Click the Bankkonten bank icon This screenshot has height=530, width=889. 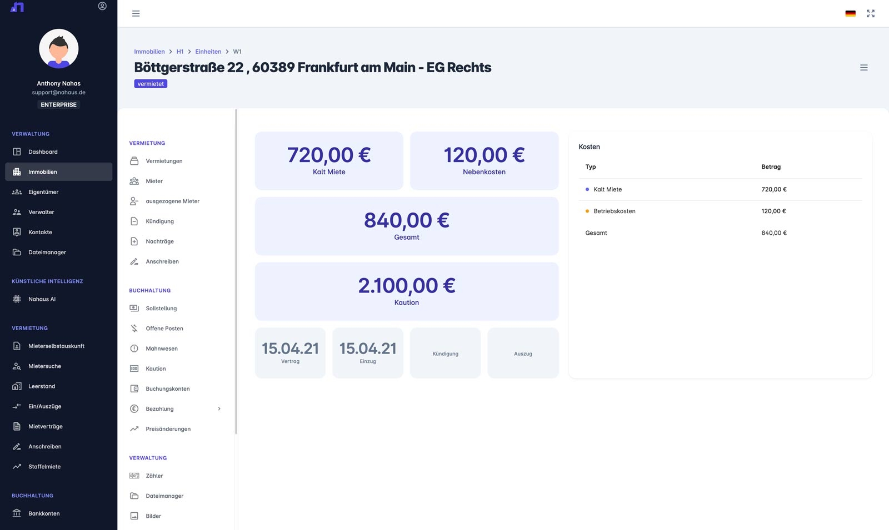click(x=17, y=513)
